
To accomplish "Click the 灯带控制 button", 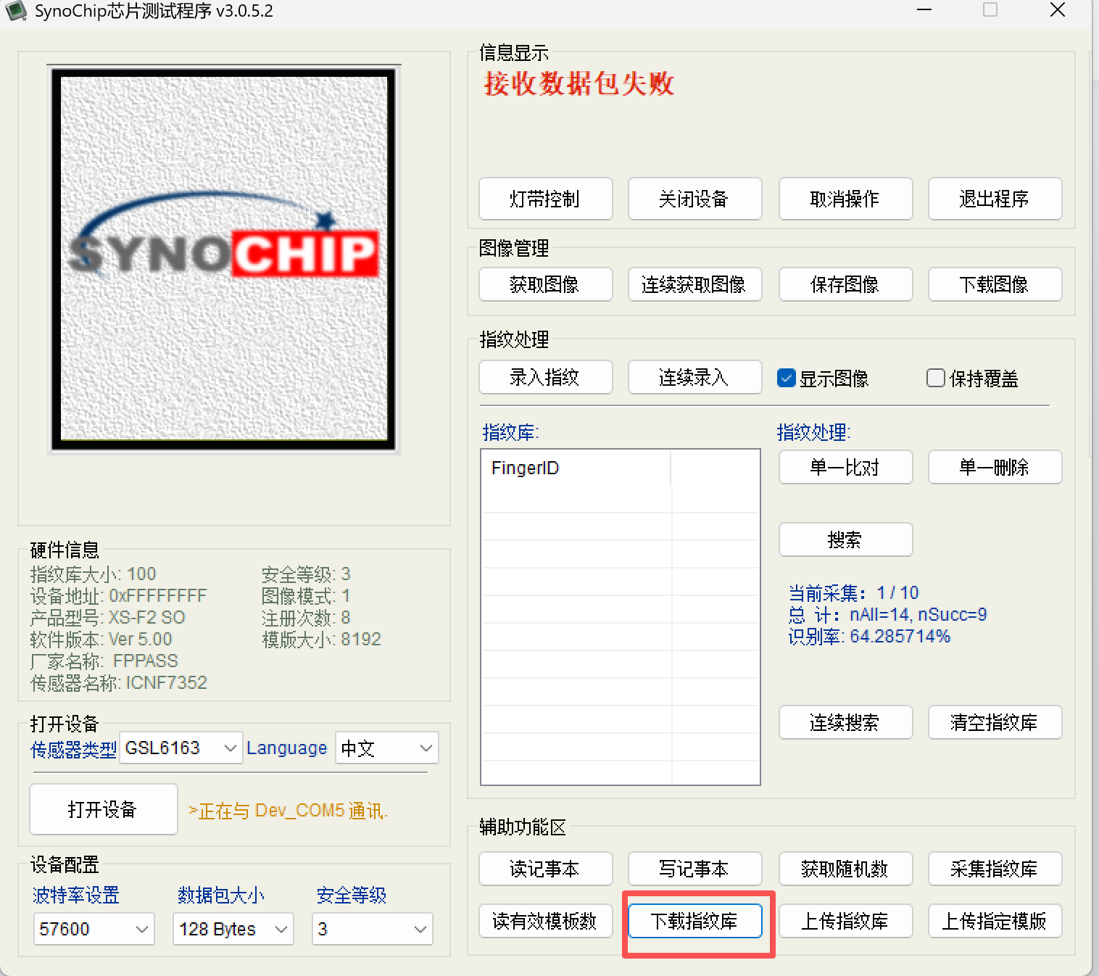I will point(545,199).
